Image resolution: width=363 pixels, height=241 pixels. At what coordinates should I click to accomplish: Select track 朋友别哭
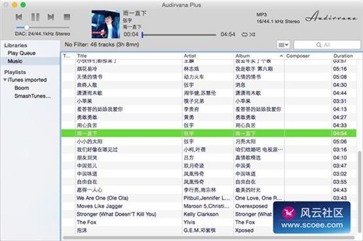click(x=87, y=158)
